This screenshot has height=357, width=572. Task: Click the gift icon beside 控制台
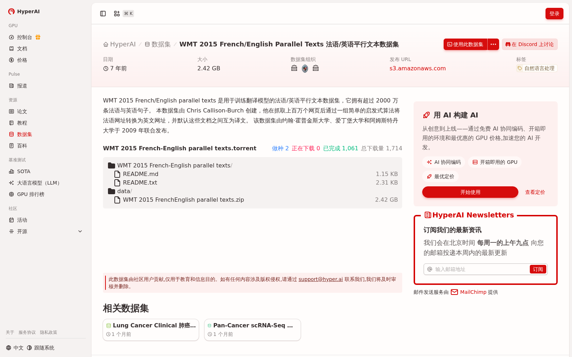[x=38, y=37]
